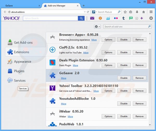Close the GoSave tab
The height and width of the screenshot is (131, 156).
pos(39,6)
